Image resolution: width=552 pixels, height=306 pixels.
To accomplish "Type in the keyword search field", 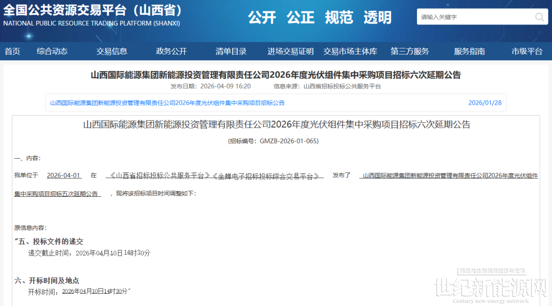I will (475, 17).
